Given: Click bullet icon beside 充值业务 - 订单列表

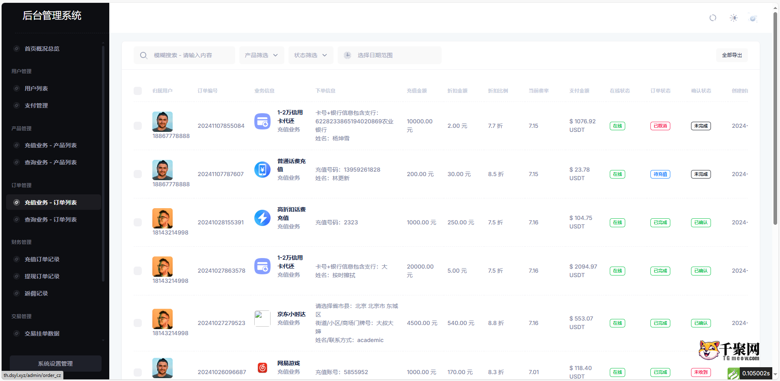Looking at the screenshot, I should click(x=17, y=202).
